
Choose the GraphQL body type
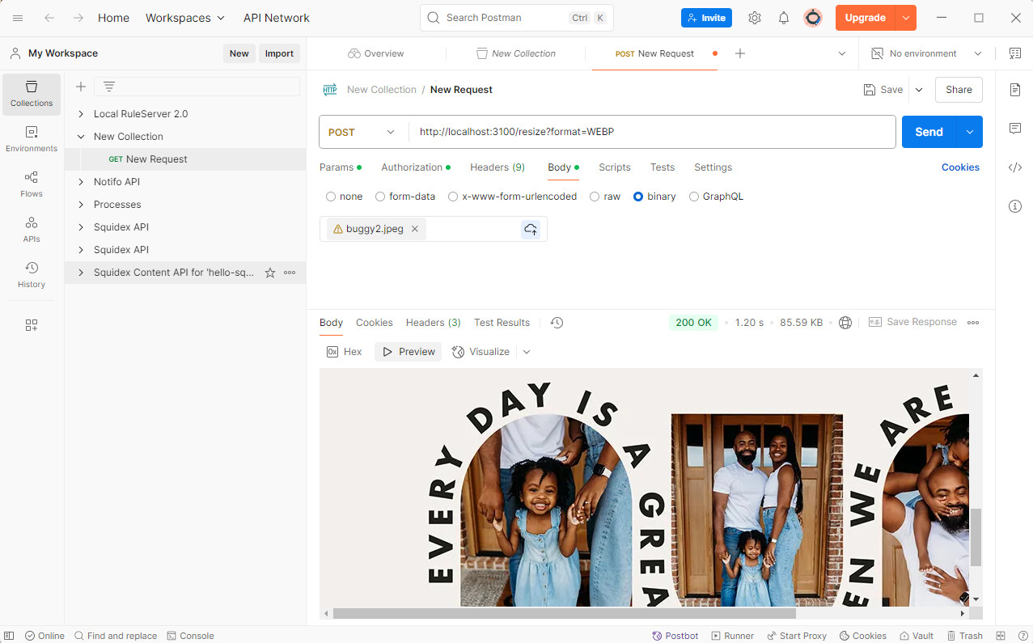(716, 197)
